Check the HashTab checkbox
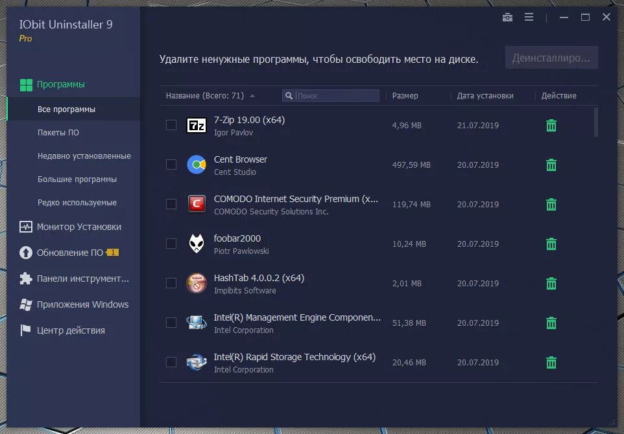 point(171,283)
